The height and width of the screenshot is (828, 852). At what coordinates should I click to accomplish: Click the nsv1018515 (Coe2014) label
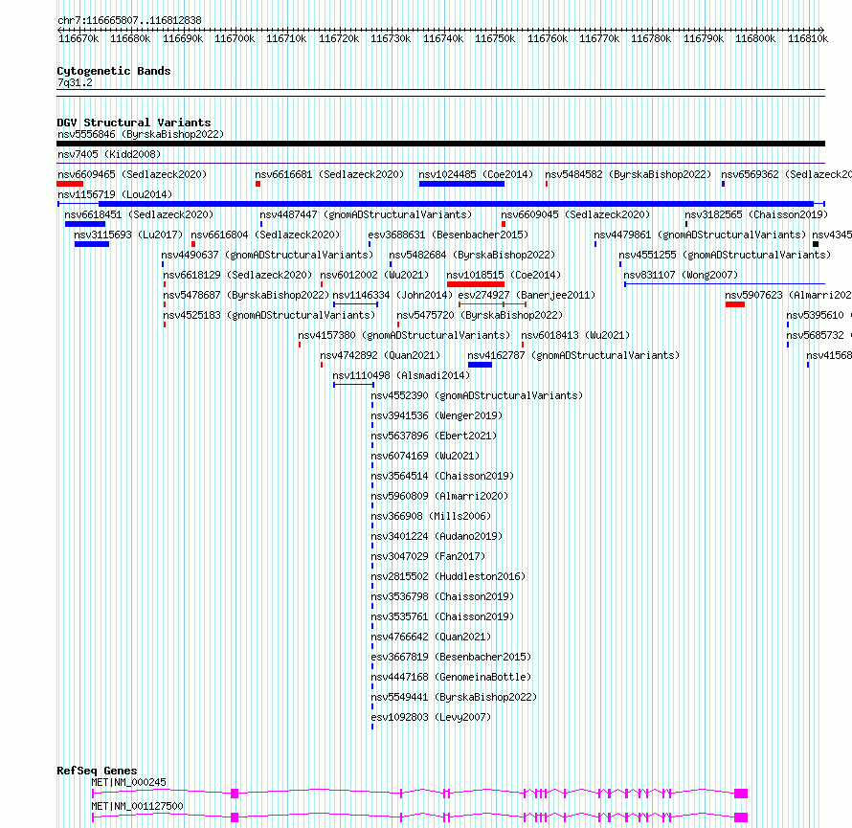(504, 275)
